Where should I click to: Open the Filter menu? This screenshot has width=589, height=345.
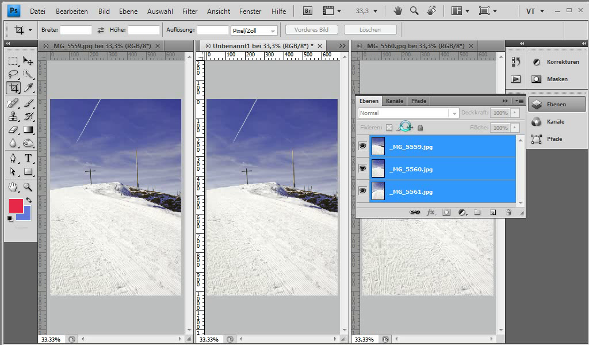point(190,11)
